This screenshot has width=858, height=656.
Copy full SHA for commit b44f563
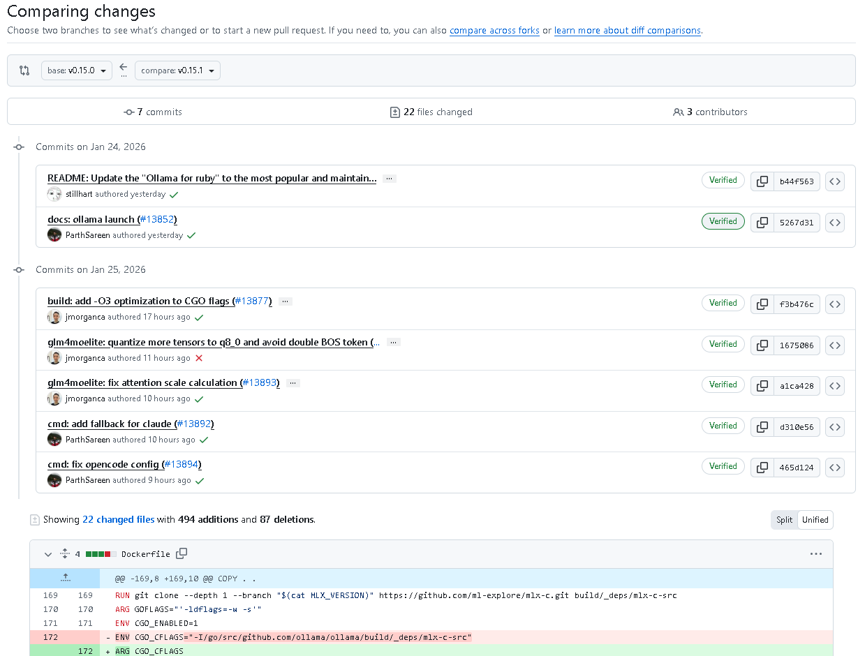[762, 181]
